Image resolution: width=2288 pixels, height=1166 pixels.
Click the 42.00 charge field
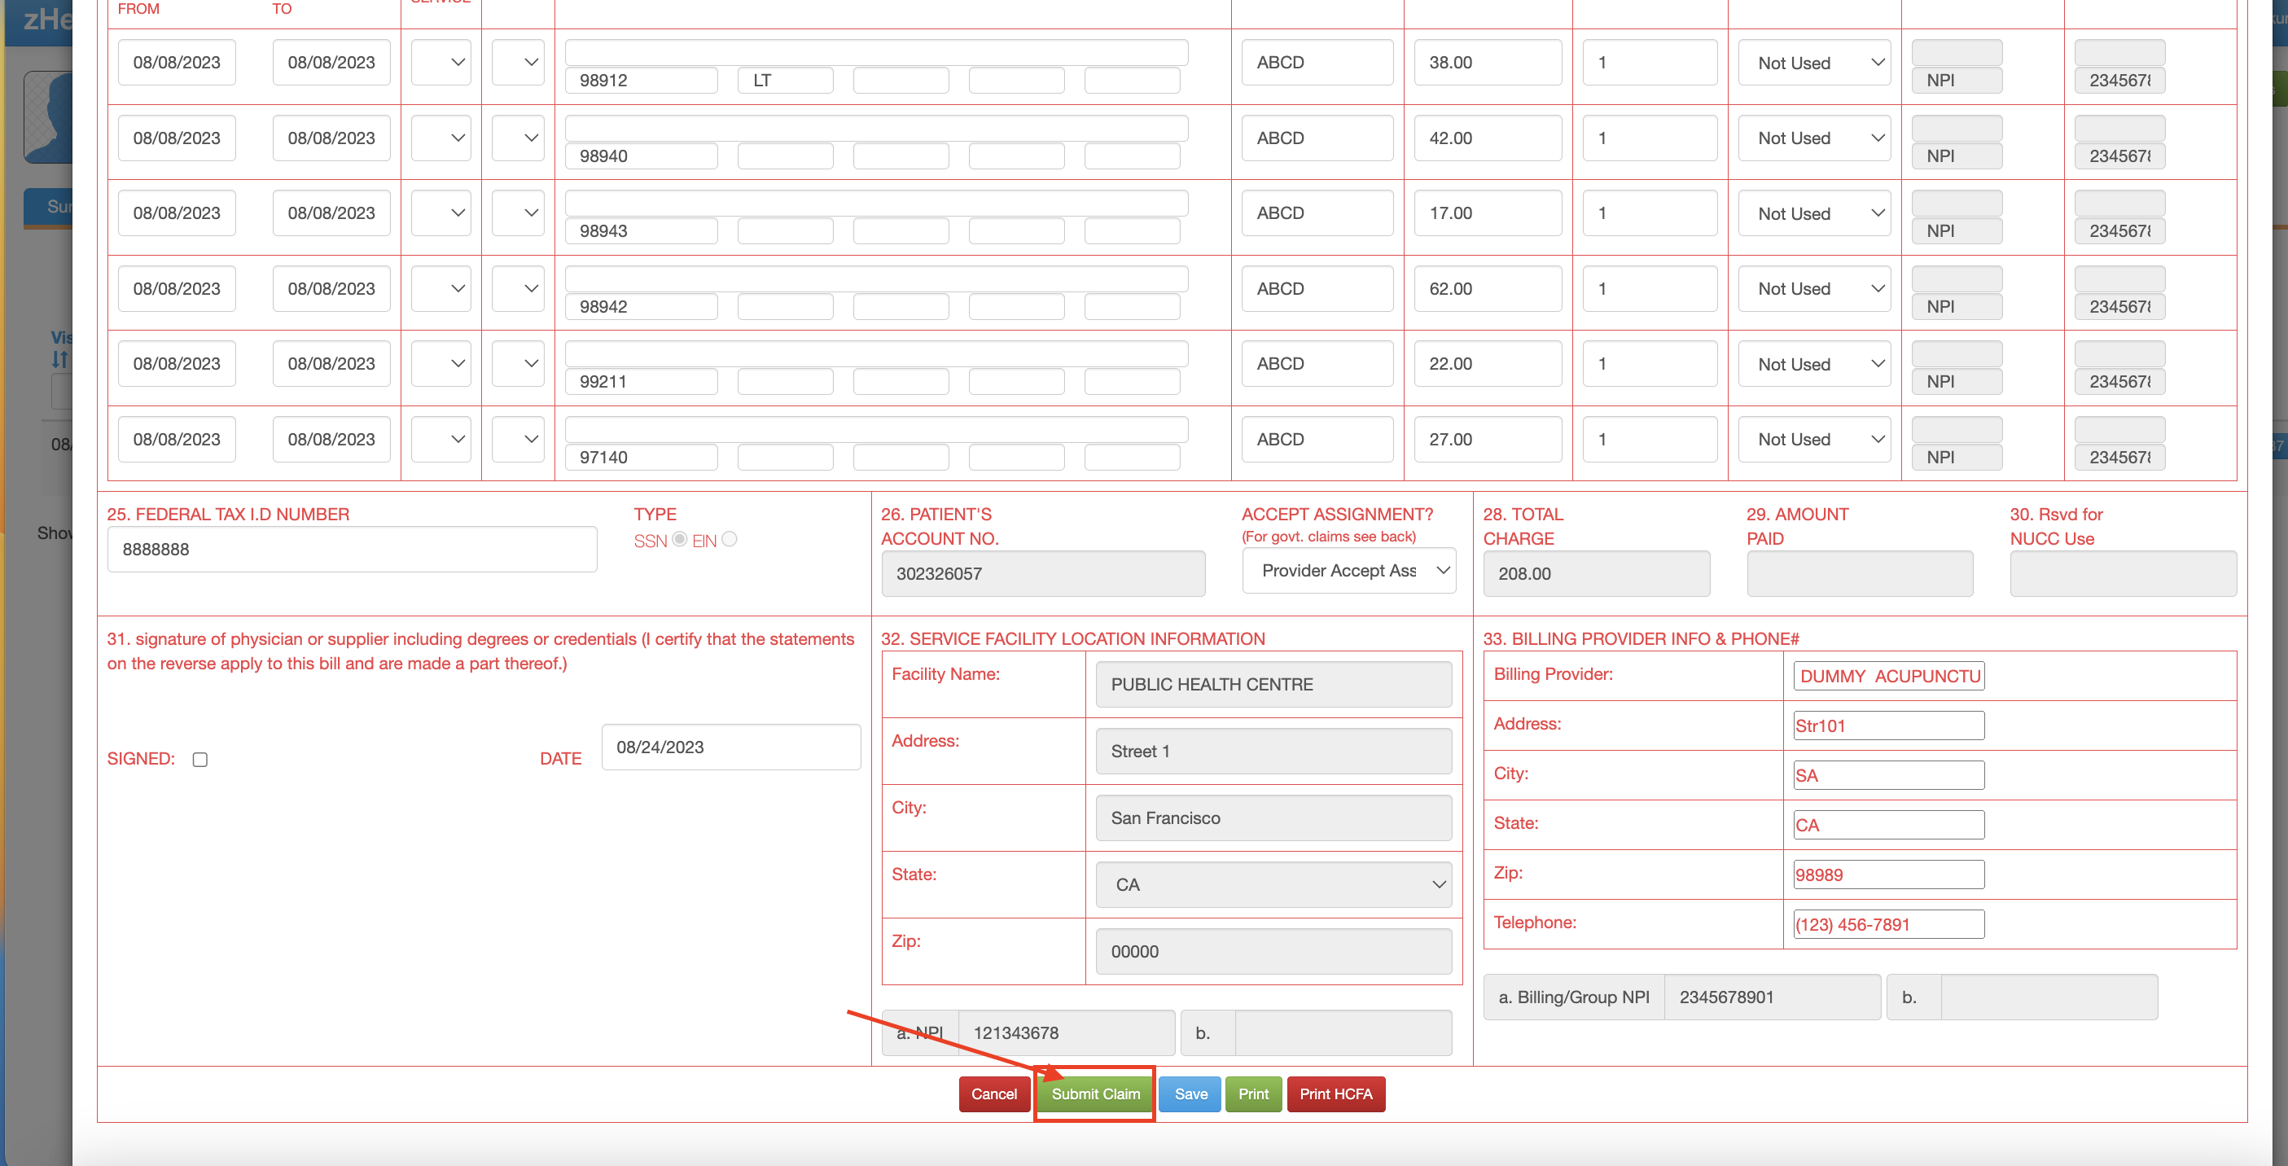1487,138
